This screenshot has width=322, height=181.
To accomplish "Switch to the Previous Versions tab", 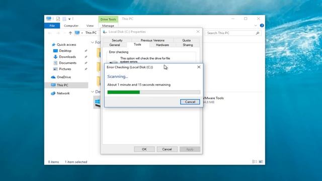I will [x=152, y=40].
